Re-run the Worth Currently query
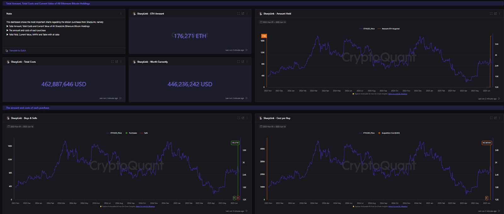This screenshot has width=504, height=214. (247, 98)
